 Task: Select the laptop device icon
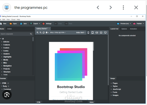coord(101,33)
